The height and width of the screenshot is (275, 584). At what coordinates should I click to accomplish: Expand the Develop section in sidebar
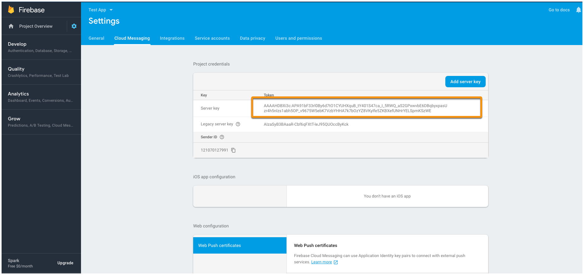pyautogui.click(x=41, y=47)
